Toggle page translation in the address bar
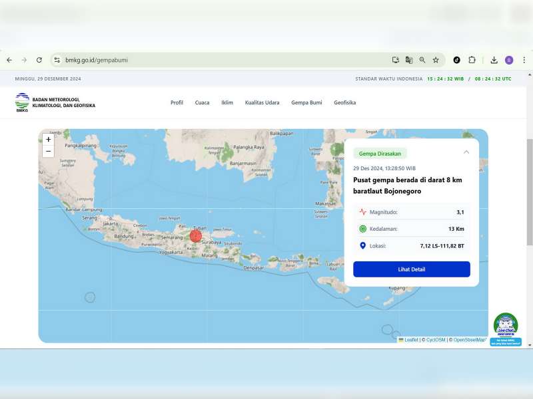The width and height of the screenshot is (533, 399). pyautogui.click(x=408, y=59)
